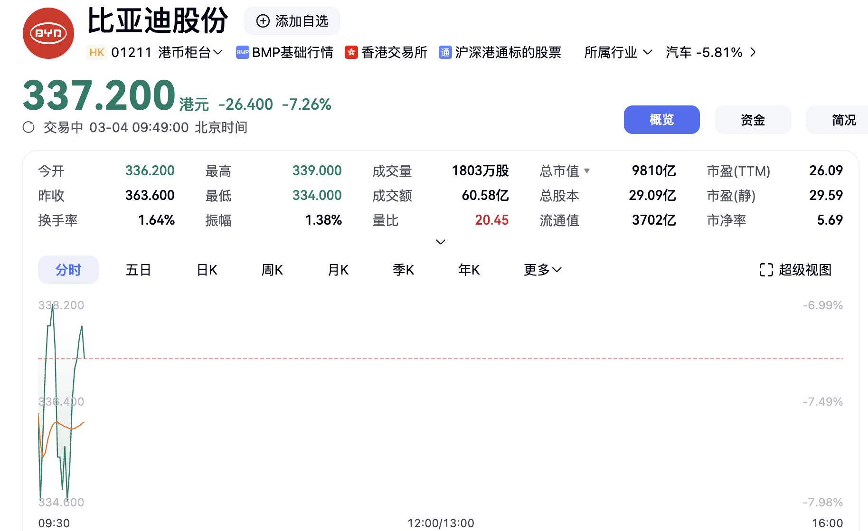Click the 振幅 value 1.38%
The height and width of the screenshot is (531, 868).
324,220
